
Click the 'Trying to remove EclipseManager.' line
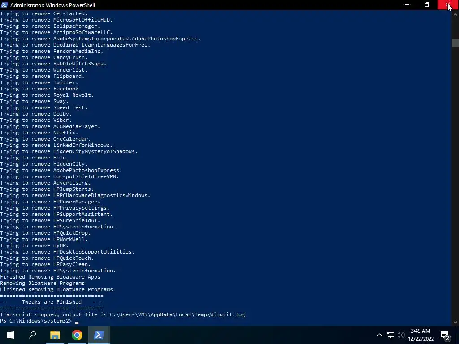pyautogui.click(x=50, y=26)
